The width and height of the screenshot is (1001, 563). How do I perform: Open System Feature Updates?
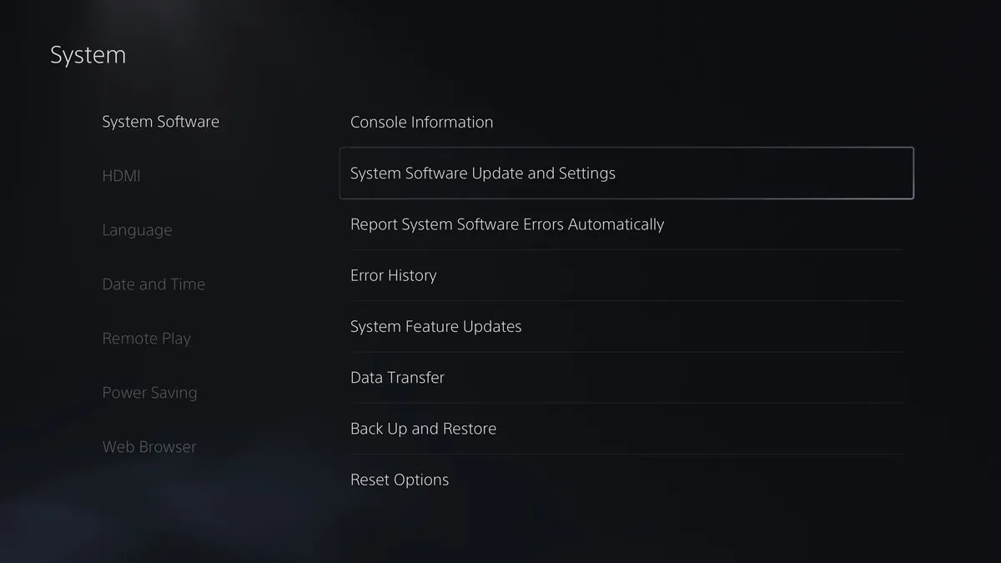435,326
